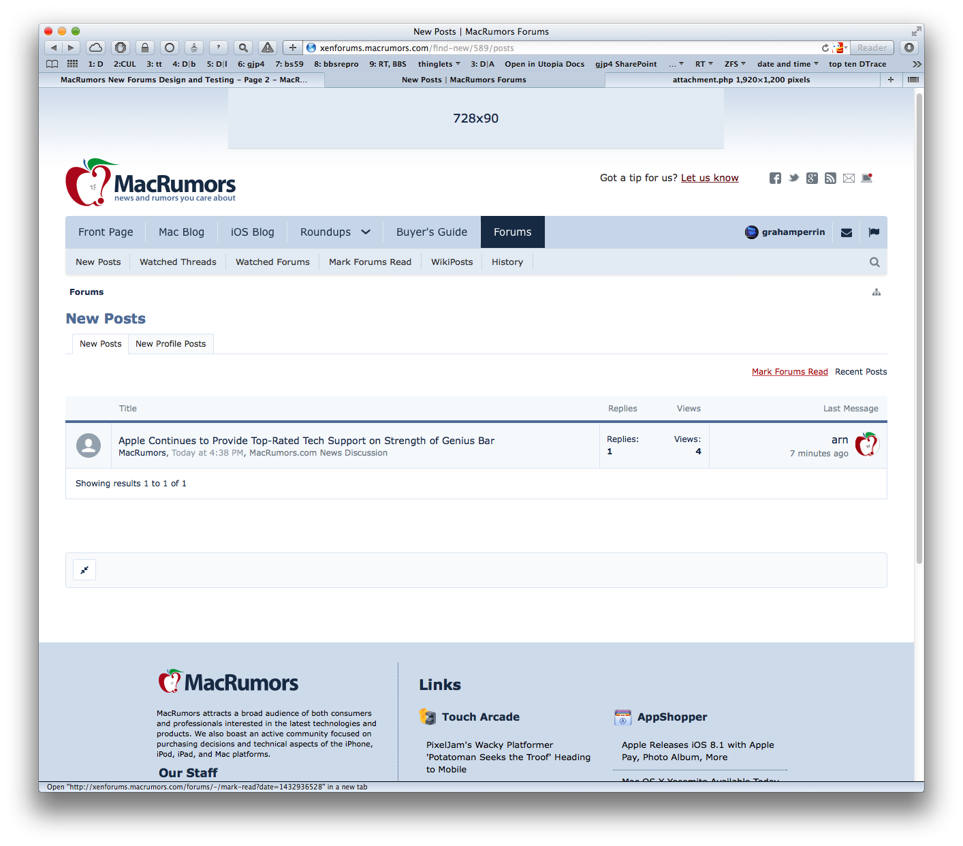Click the padlock toolbar icon
This screenshot has width=963, height=846.
145,48
